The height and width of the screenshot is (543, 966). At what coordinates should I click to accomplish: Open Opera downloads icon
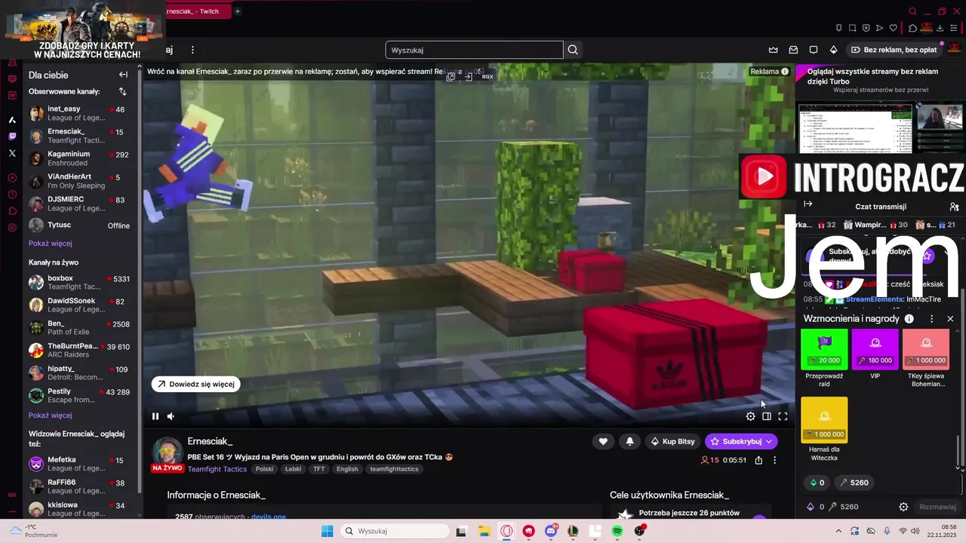tap(940, 28)
